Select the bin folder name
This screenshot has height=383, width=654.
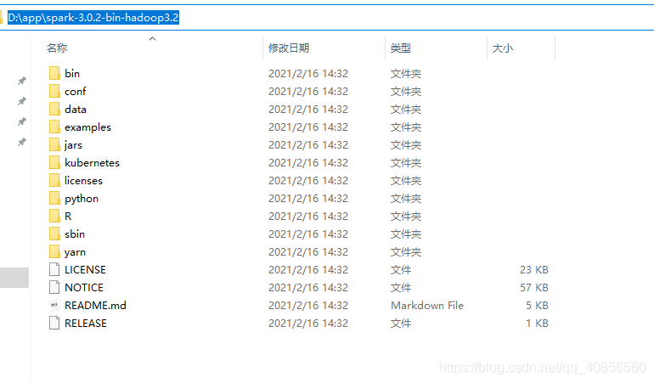(x=72, y=73)
